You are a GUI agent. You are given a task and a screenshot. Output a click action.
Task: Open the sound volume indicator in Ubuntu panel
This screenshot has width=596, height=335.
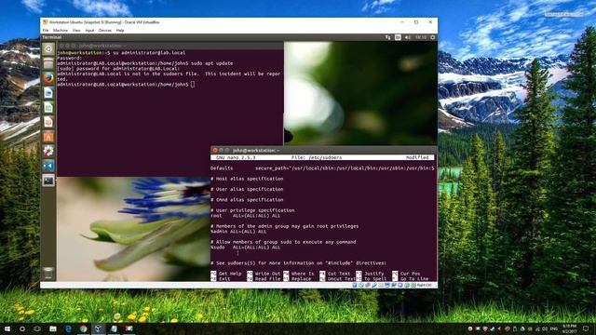click(408, 37)
